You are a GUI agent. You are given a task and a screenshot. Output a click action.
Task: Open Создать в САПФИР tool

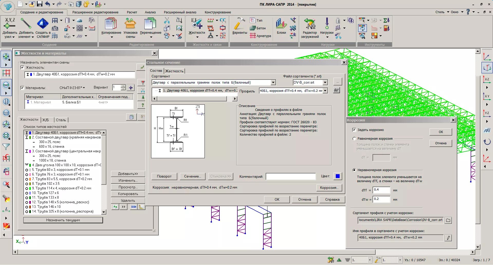coord(43,28)
